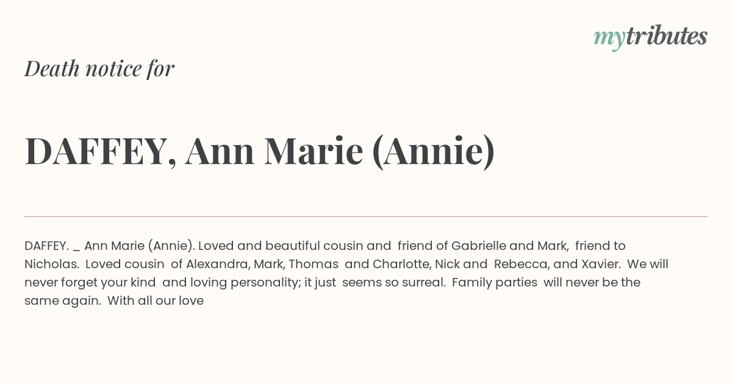This screenshot has width=732, height=384.
Task: Click the 'tributes' part of the logo
Action: (x=667, y=36)
